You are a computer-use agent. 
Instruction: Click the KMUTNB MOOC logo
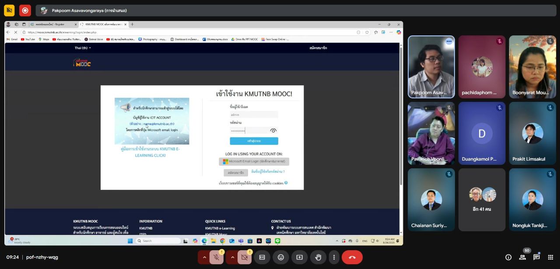coord(82,63)
